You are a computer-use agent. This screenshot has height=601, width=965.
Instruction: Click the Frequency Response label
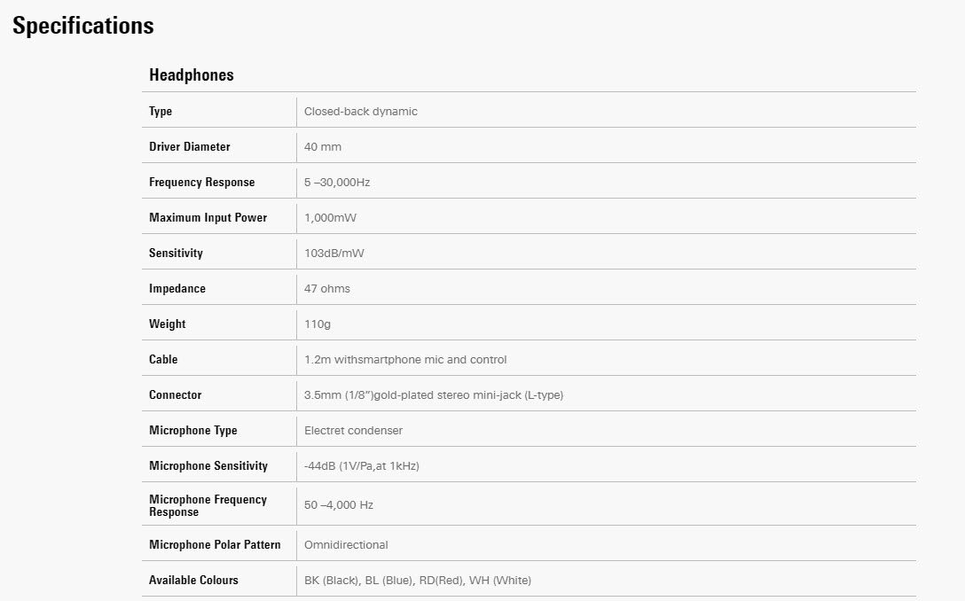click(201, 183)
